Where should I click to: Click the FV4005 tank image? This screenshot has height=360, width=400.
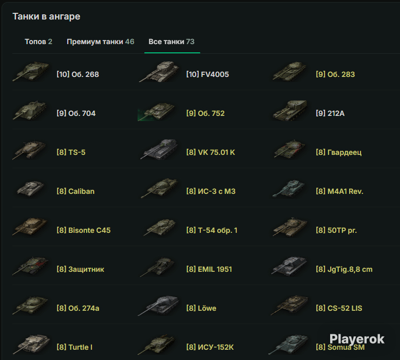click(x=159, y=72)
